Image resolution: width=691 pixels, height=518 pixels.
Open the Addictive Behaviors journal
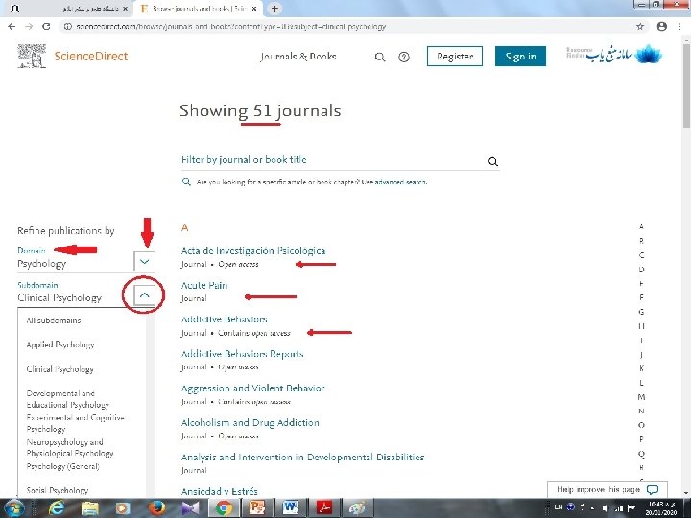coord(225,319)
